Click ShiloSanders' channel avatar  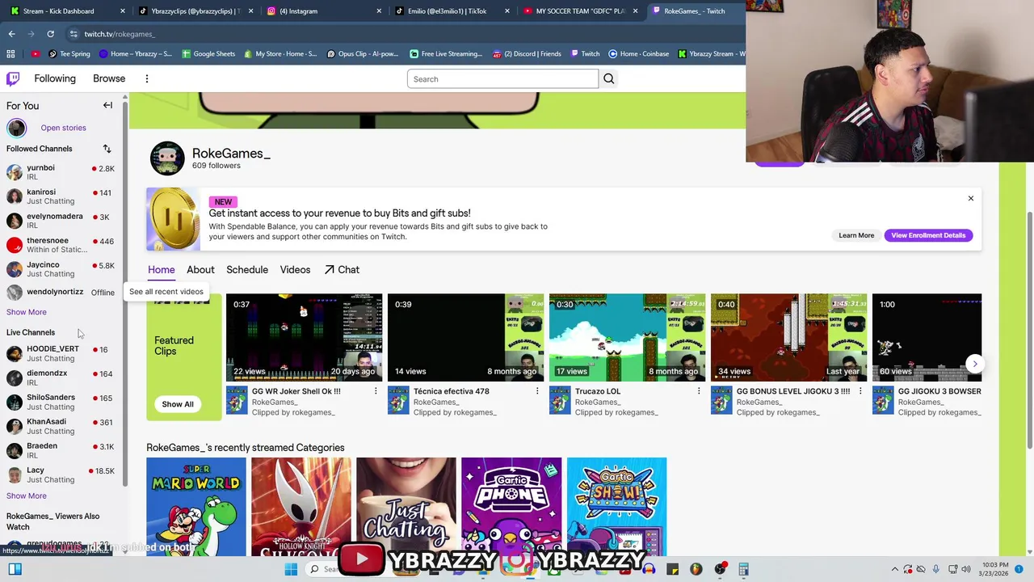15,402
